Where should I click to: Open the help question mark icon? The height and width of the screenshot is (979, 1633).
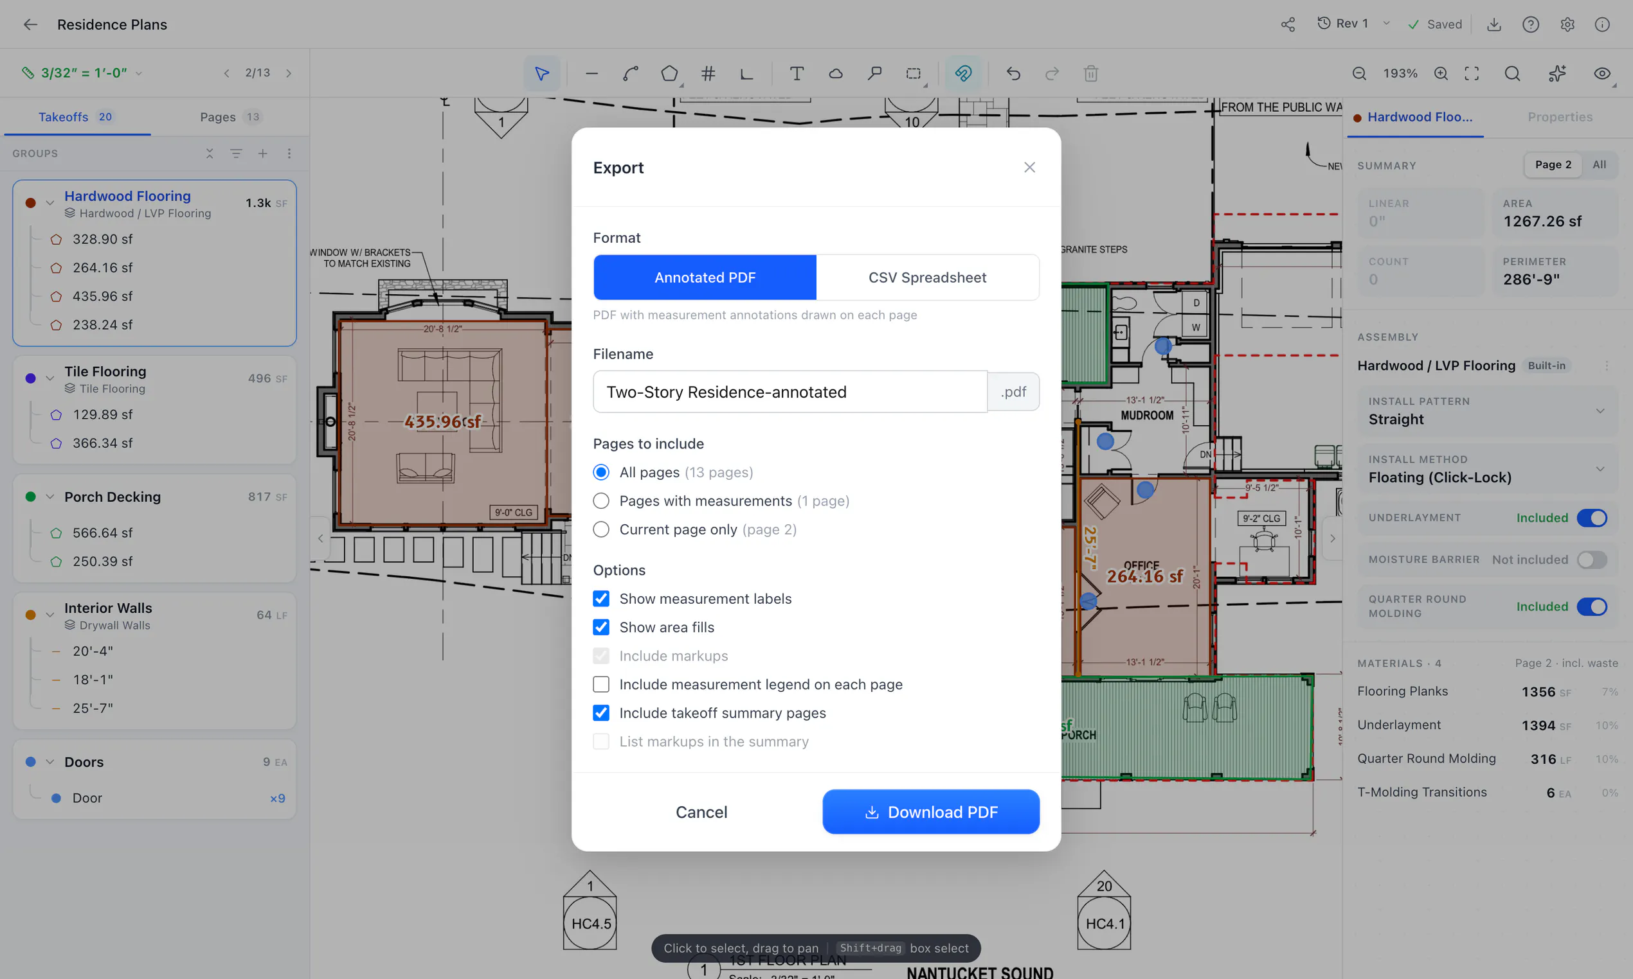pyautogui.click(x=1531, y=24)
